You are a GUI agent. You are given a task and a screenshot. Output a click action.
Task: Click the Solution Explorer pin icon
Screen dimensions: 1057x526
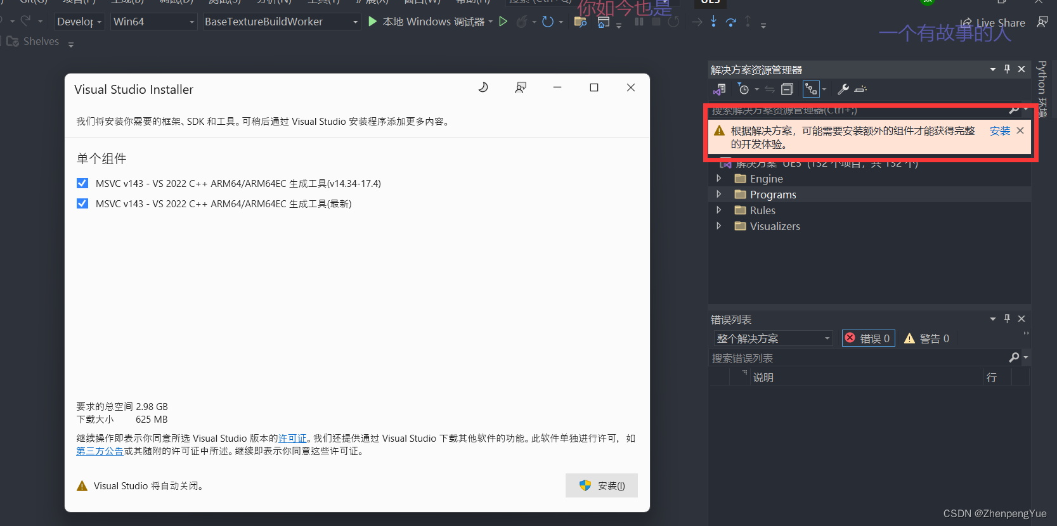1007,69
